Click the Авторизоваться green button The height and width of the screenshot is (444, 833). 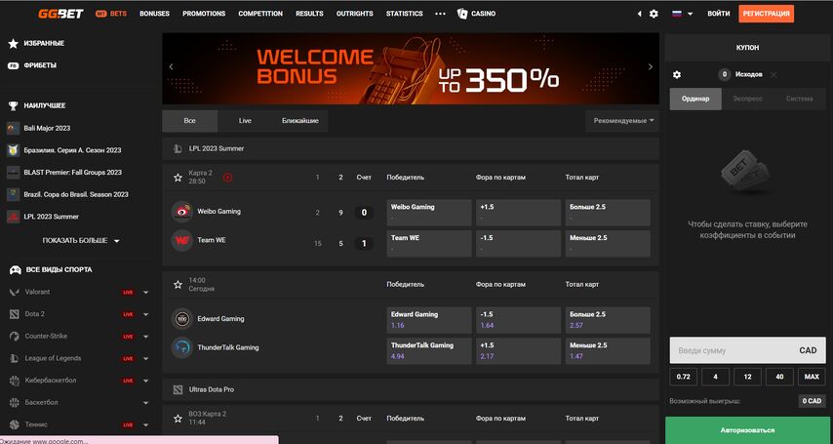747,430
